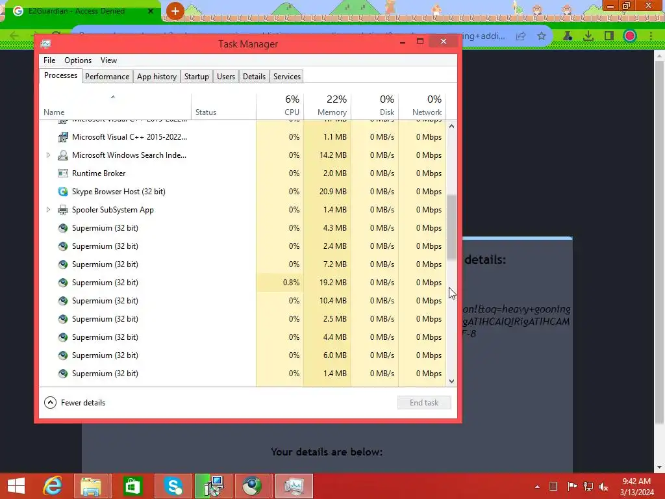Open the View menu in Task Manager
665x499 pixels.
108,60
